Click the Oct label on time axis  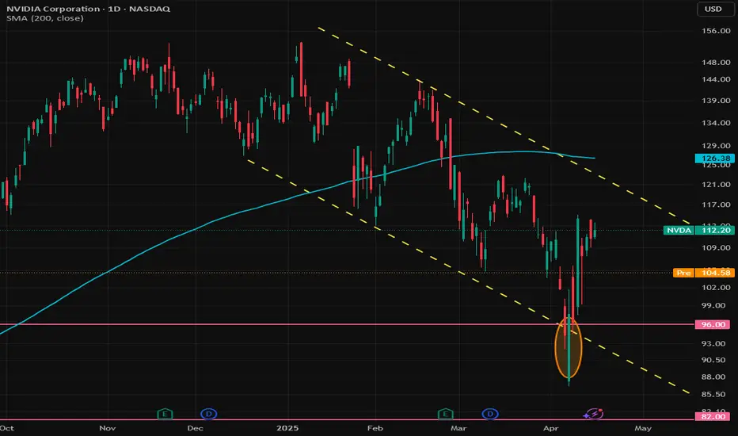tap(6, 428)
